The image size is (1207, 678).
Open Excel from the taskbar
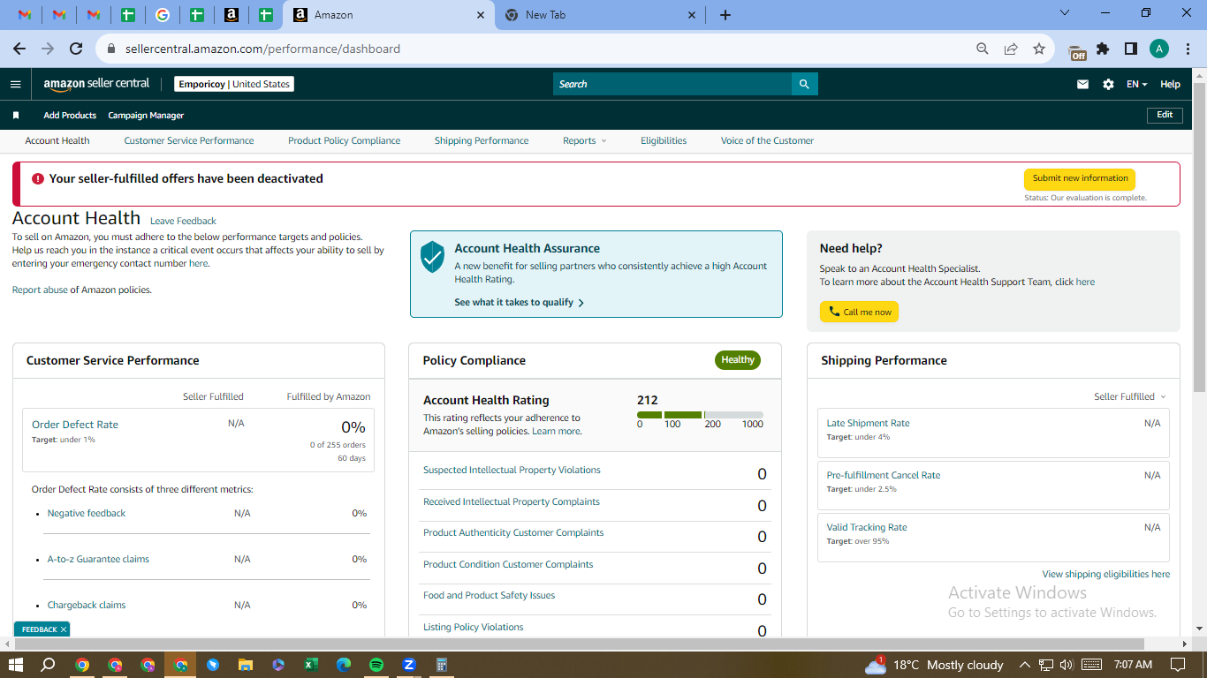(x=311, y=665)
